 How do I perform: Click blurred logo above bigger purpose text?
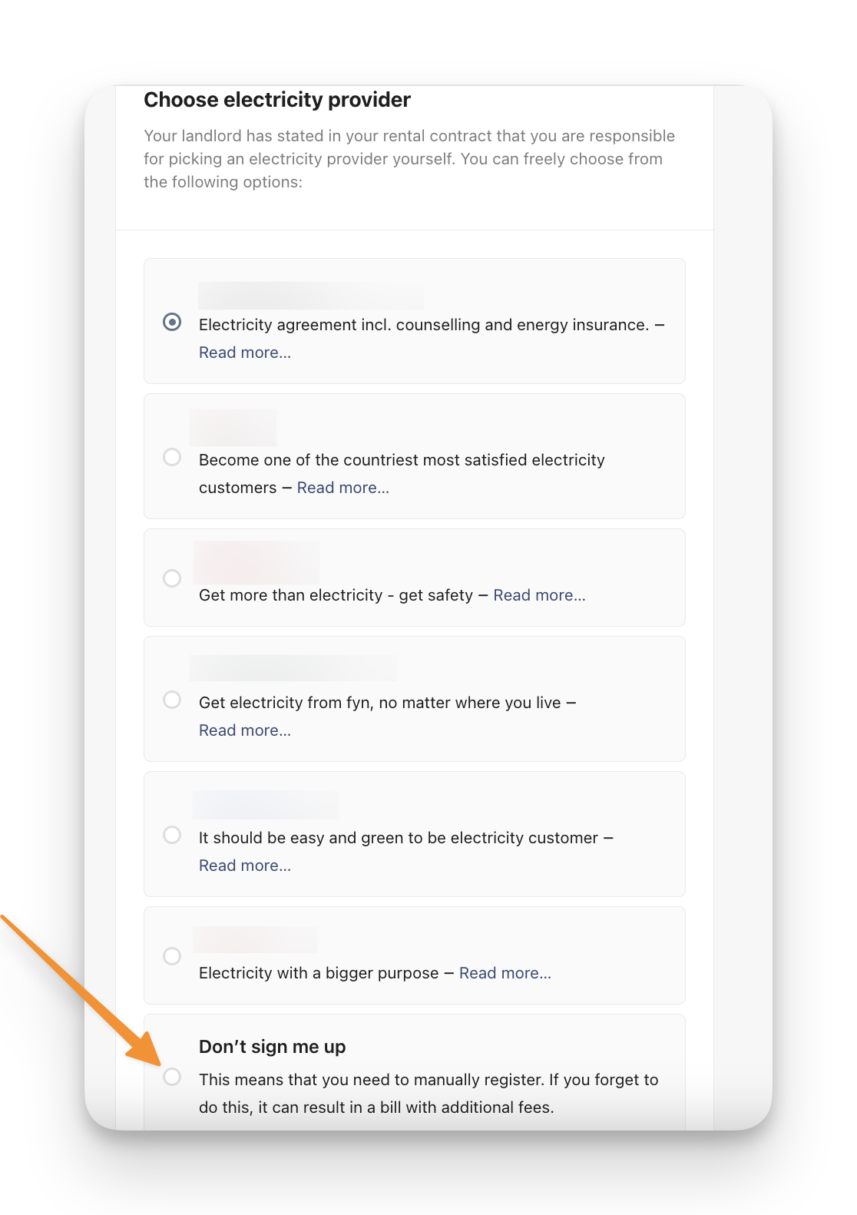click(255, 939)
